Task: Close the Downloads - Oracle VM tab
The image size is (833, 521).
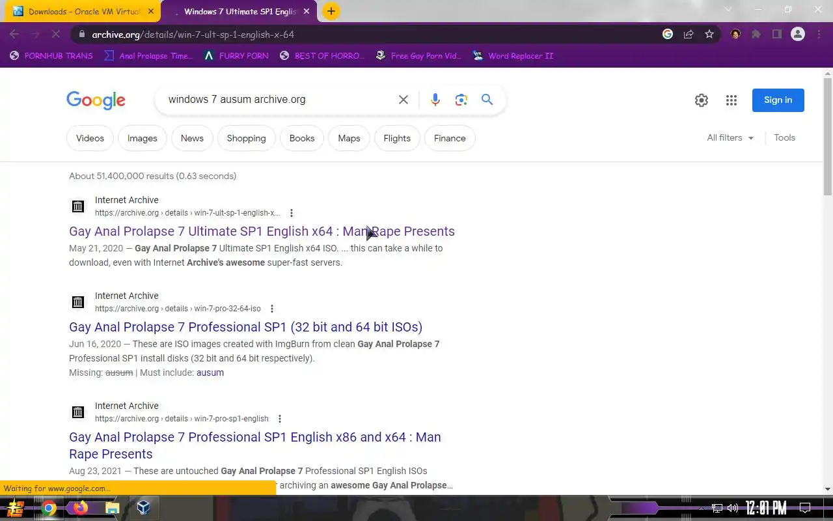Action: click(x=151, y=11)
